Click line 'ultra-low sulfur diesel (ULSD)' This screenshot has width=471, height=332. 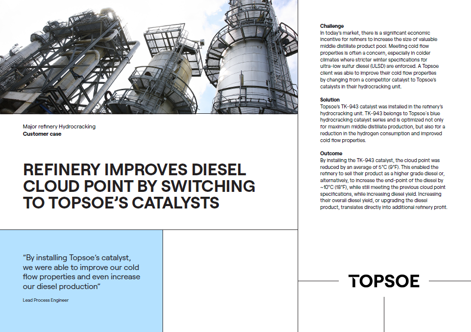tap(379, 66)
